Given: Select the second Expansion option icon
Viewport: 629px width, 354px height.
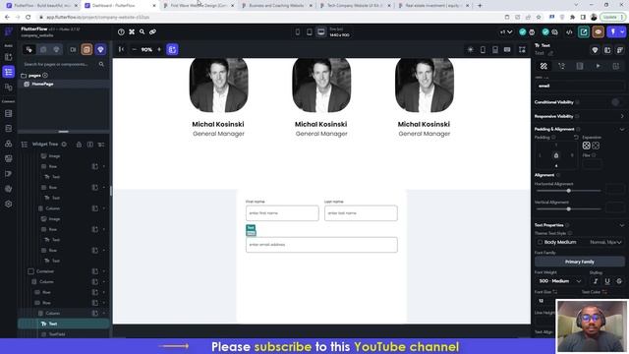Looking at the screenshot, I should (596, 146).
